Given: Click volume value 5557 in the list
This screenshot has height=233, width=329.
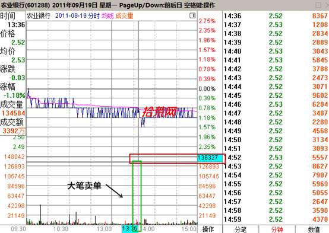Looking at the screenshot, I should tap(320, 157).
